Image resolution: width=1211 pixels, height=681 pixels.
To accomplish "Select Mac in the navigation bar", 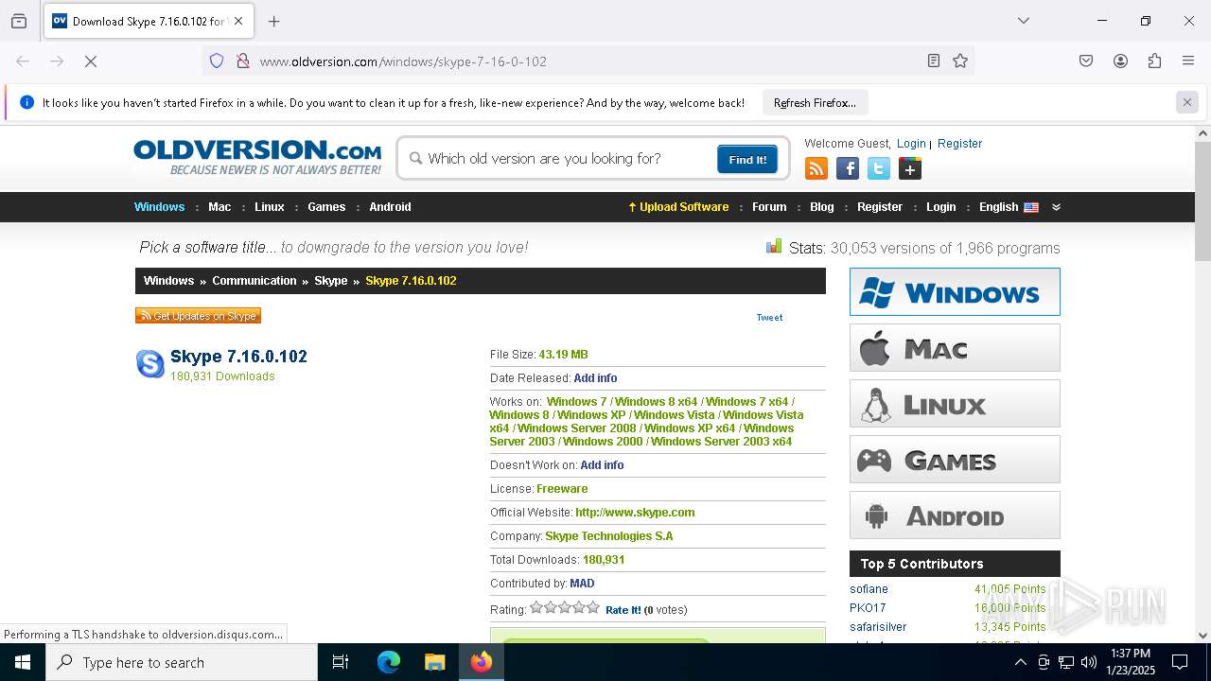I will pos(219,207).
